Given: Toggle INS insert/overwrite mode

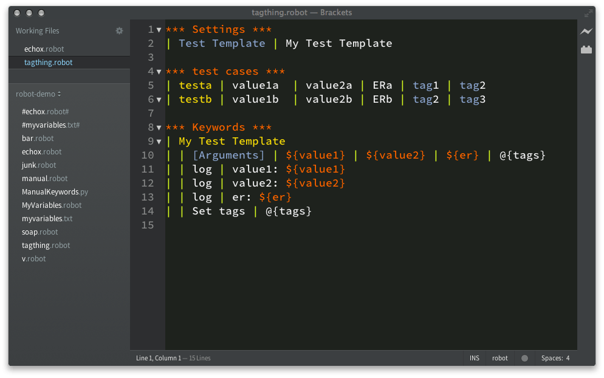Looking at the screenshot, I should tap(474, 358).
